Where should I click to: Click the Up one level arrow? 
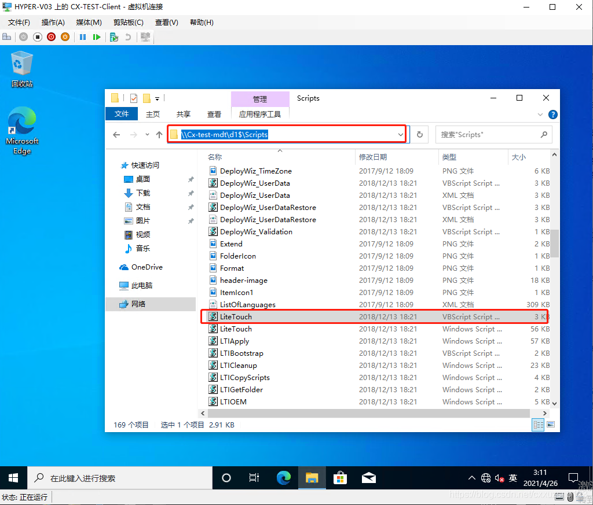(x=159, y=134)
